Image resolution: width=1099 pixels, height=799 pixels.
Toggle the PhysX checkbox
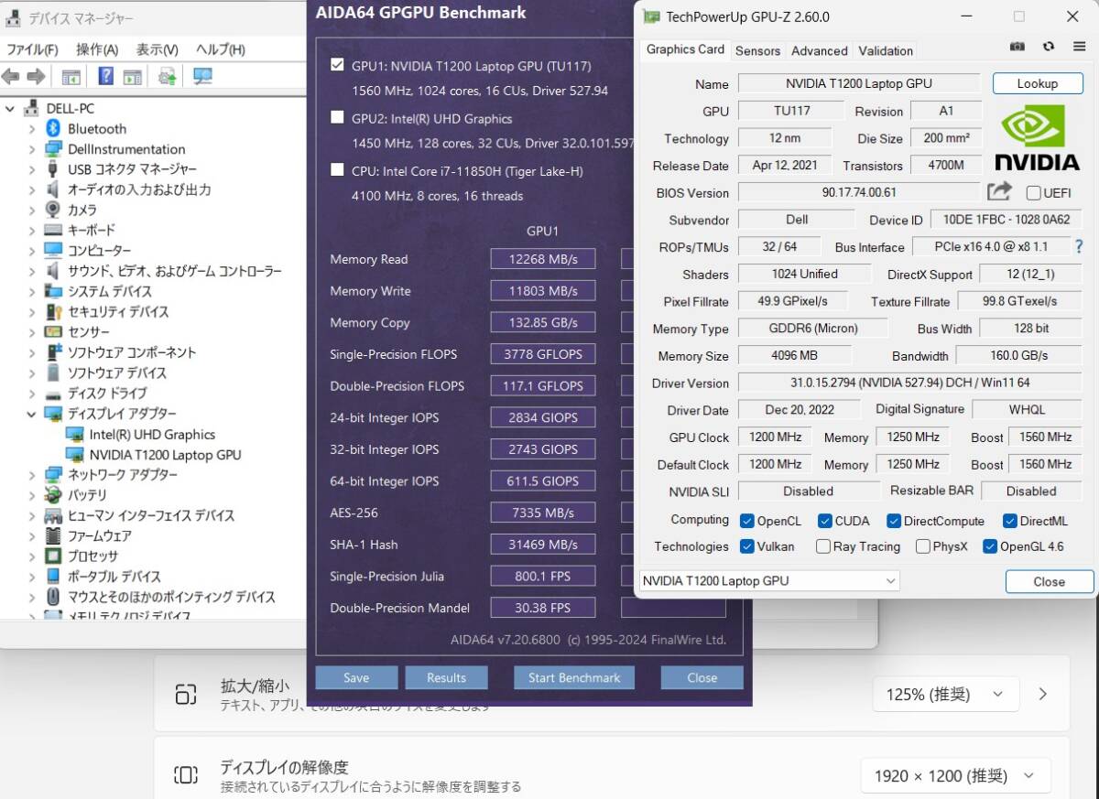(922, 546)
